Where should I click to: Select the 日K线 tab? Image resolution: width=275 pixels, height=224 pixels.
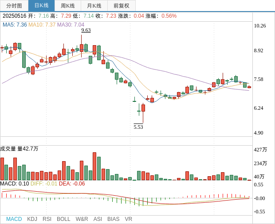pyautogui.click(x=41, y=6)
